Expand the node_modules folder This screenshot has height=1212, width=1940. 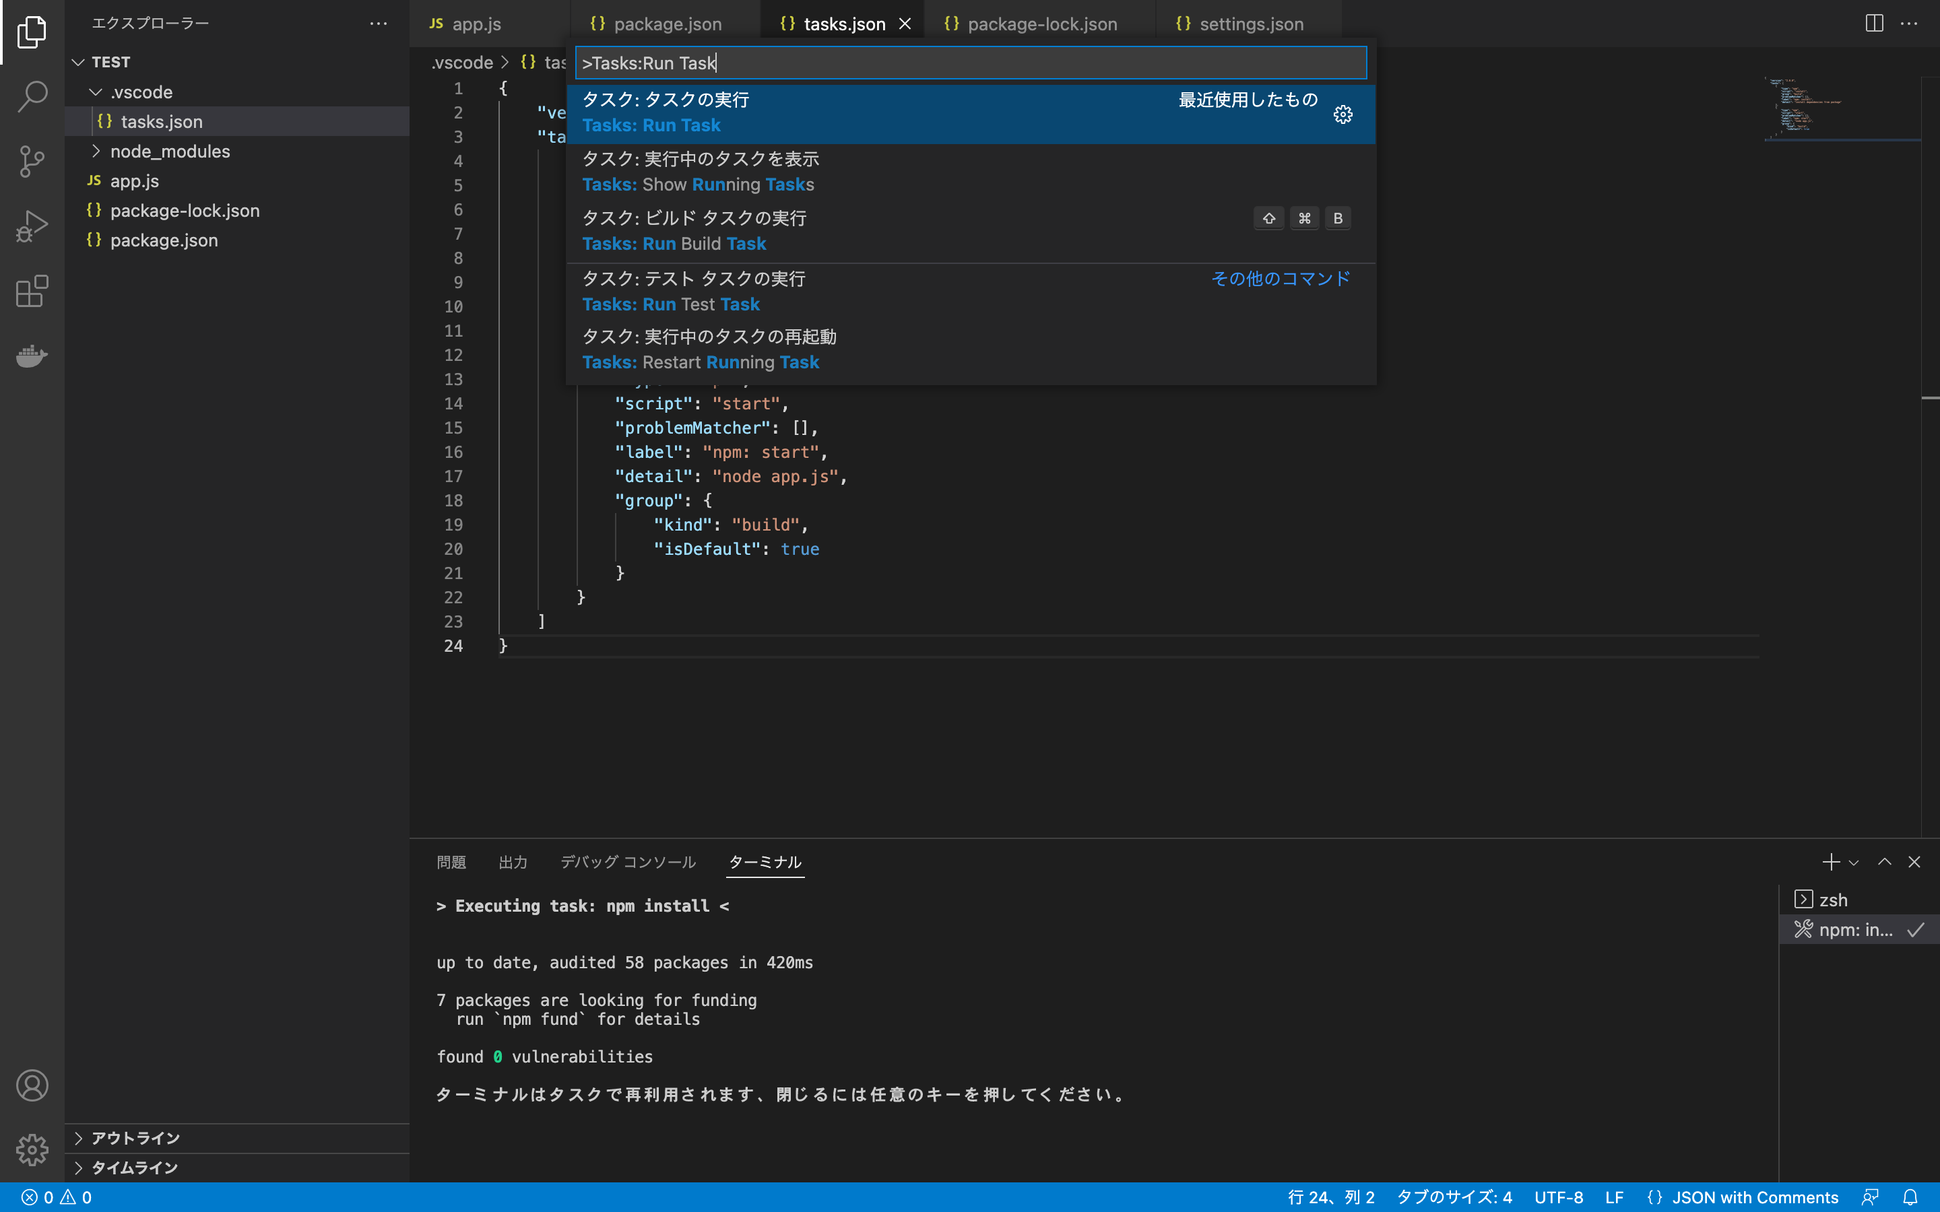98,151
